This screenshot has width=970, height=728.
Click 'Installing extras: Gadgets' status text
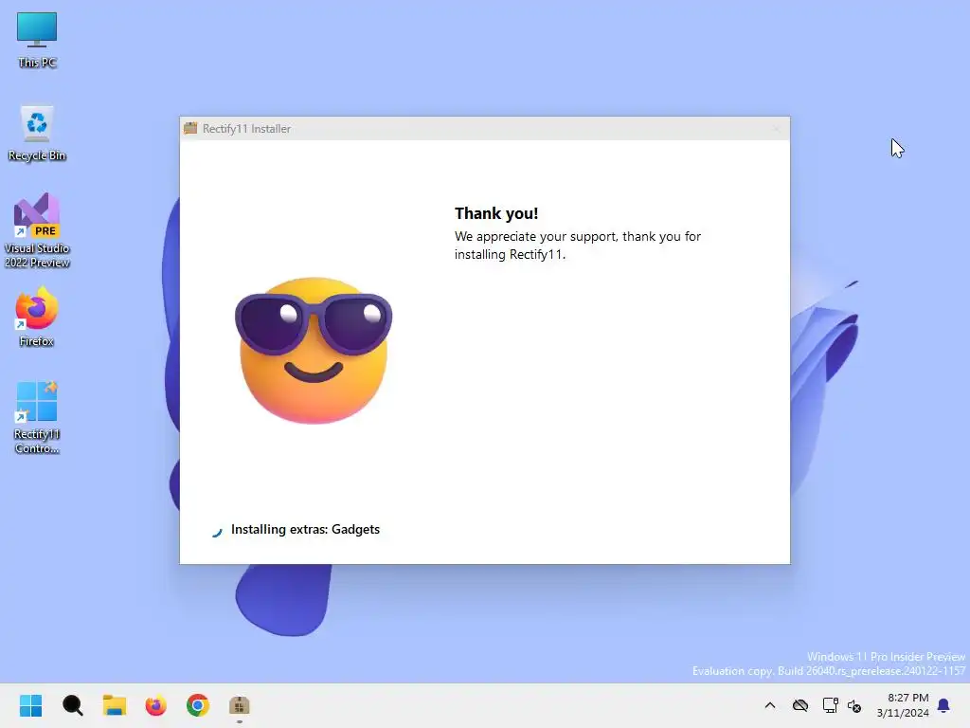pos(306,529)
